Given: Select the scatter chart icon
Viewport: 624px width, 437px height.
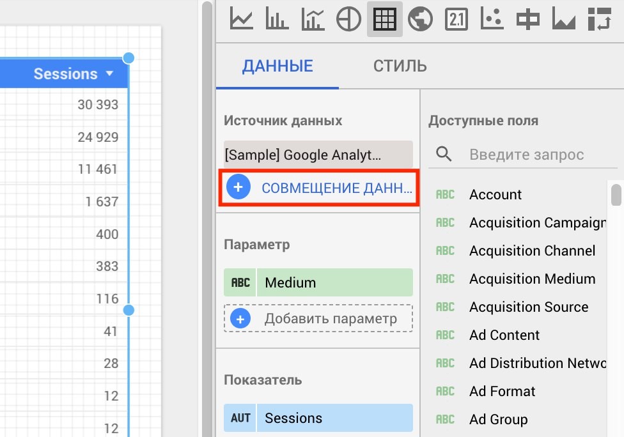Looking at the screenshot, I should pos(492,19).
